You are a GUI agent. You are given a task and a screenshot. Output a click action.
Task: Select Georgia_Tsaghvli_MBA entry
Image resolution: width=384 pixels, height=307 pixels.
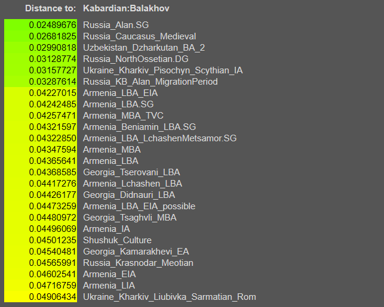point(130,218)
